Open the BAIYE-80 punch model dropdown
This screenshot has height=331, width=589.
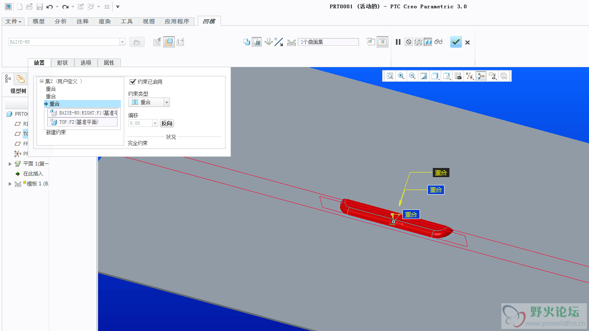[122, 42]
